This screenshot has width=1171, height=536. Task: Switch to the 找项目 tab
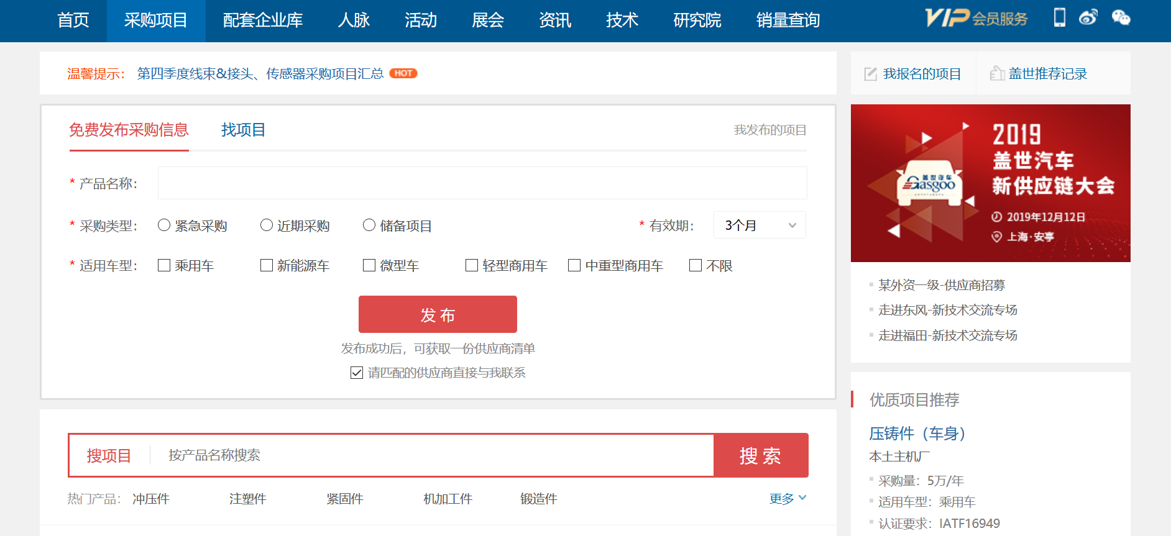(243, 130)
